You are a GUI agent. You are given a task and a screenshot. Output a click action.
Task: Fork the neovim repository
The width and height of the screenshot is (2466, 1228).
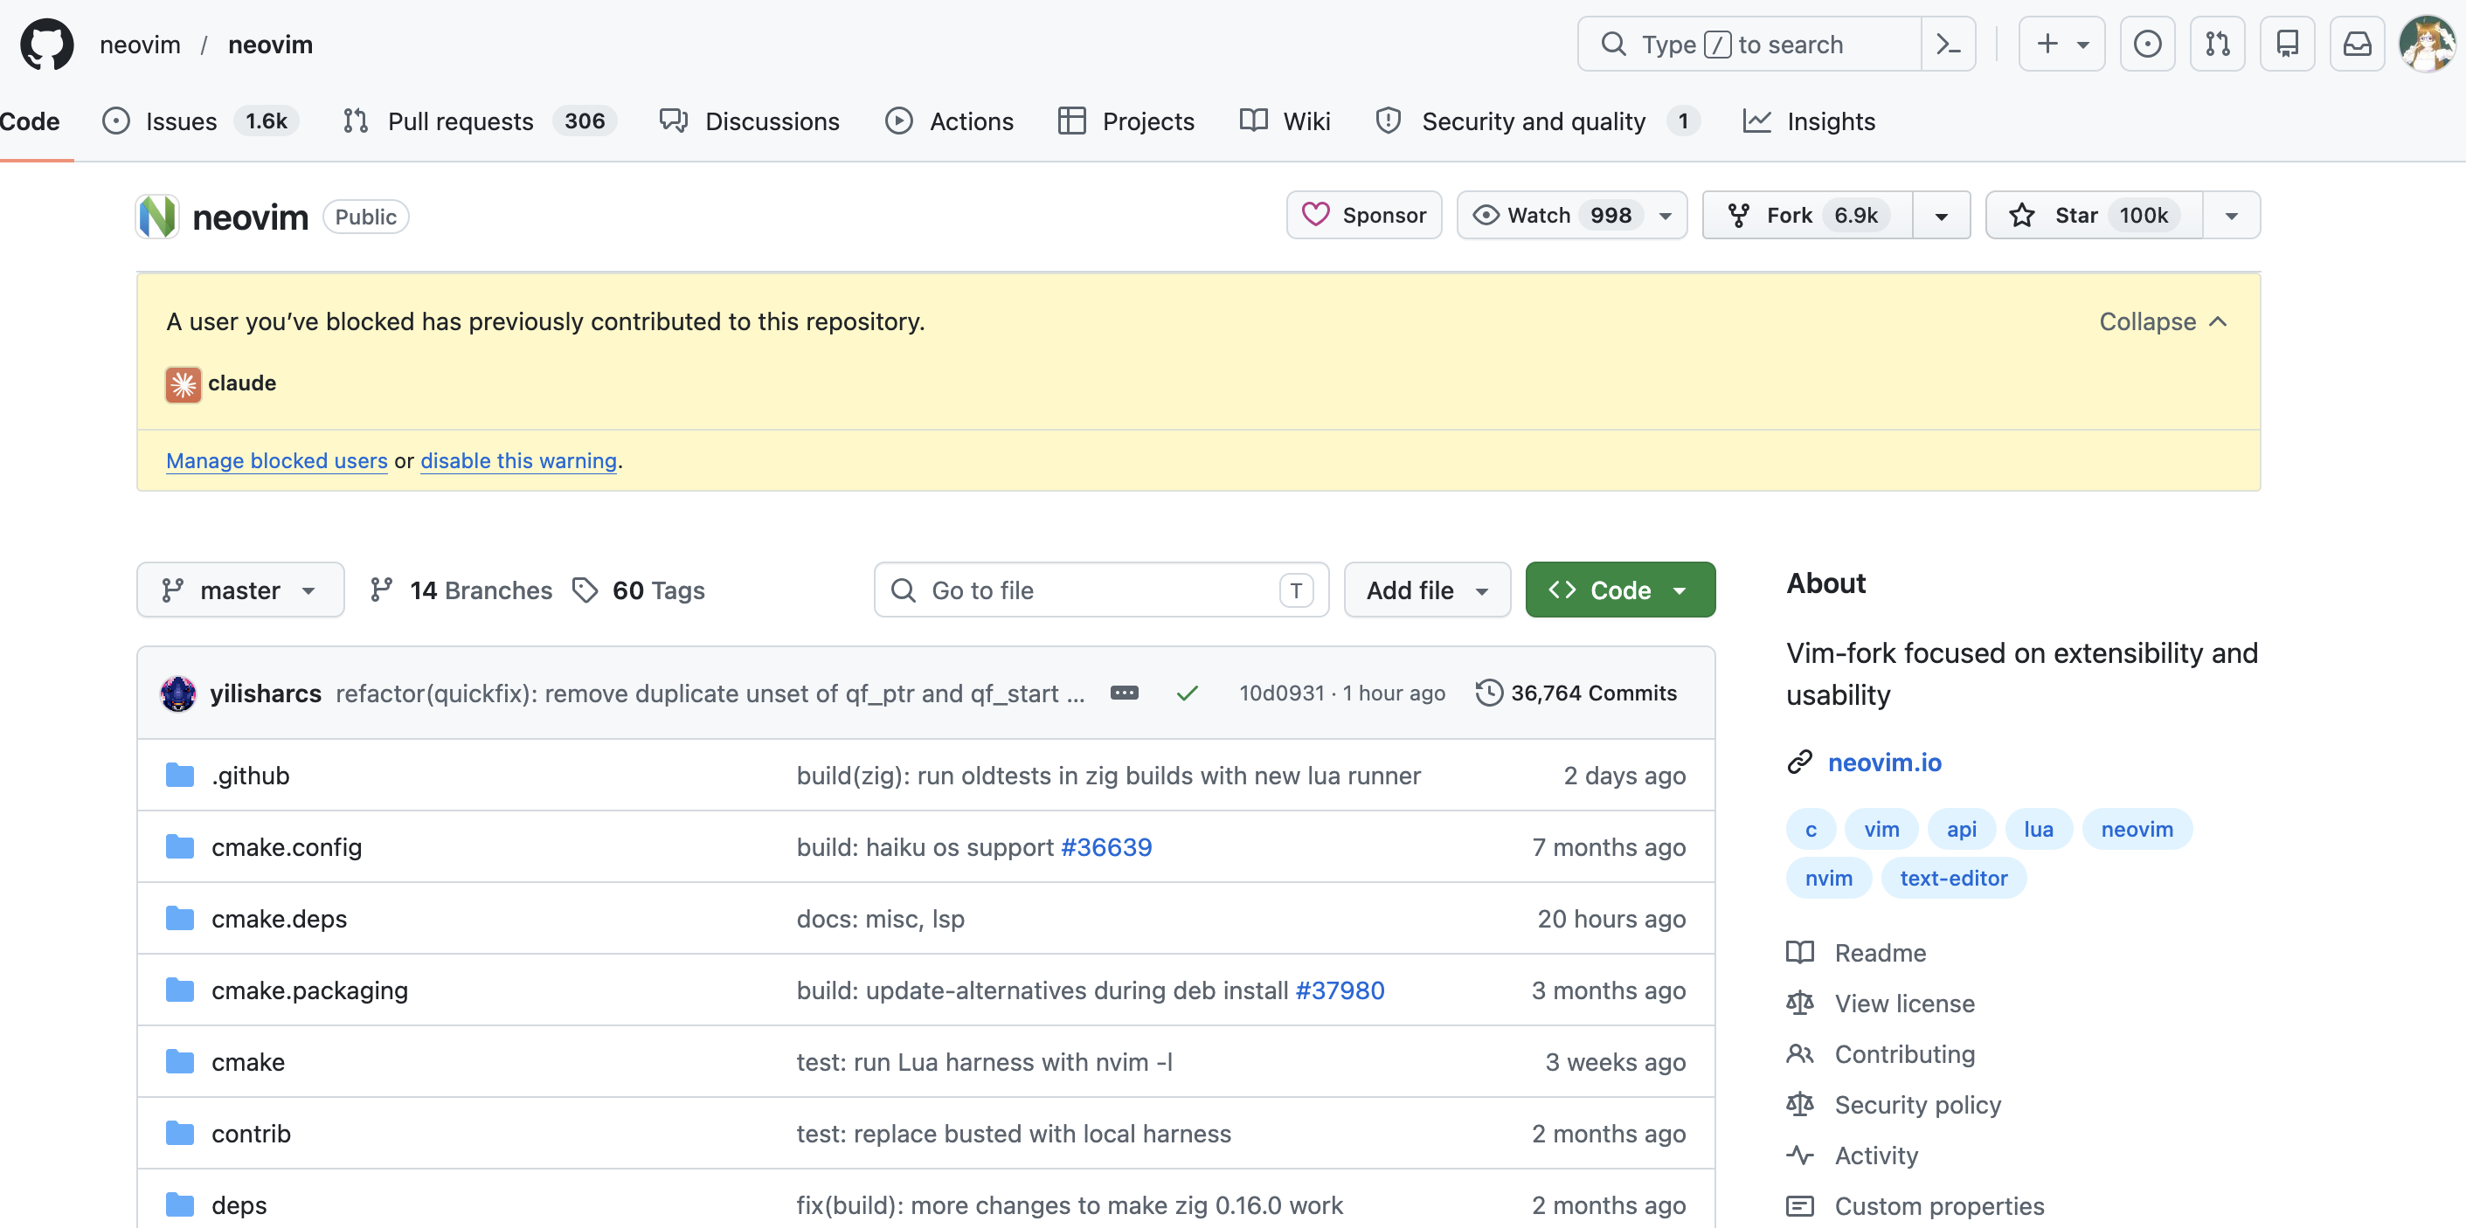tap(1807, 216)
